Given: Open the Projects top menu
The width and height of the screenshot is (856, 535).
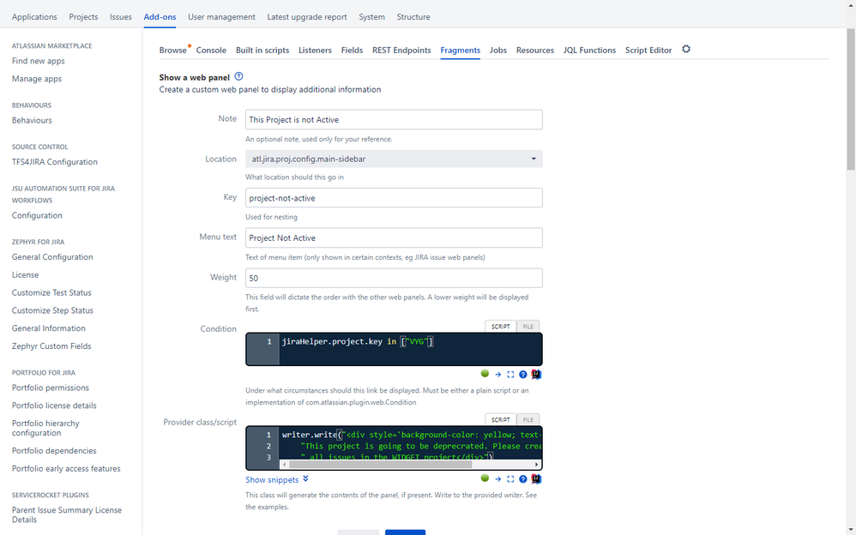Looking at the screenshot, I should [83, 17].
